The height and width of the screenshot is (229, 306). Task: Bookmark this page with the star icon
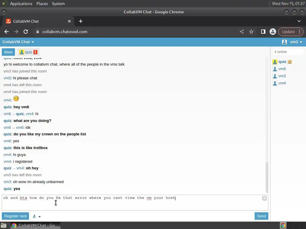point(251,32)
